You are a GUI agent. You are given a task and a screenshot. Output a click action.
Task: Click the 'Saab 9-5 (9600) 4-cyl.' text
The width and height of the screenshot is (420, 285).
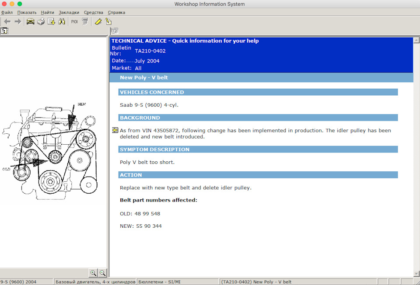click(x=149, y=105)
